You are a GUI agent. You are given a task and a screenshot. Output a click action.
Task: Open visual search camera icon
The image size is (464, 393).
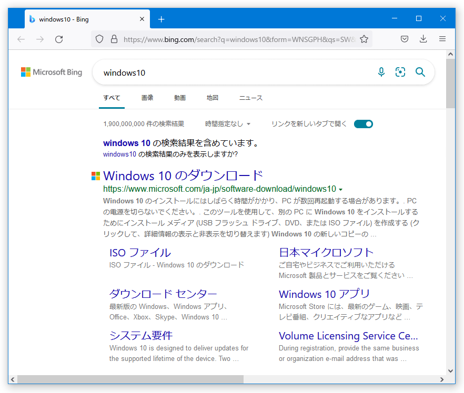tap(400, 72)
